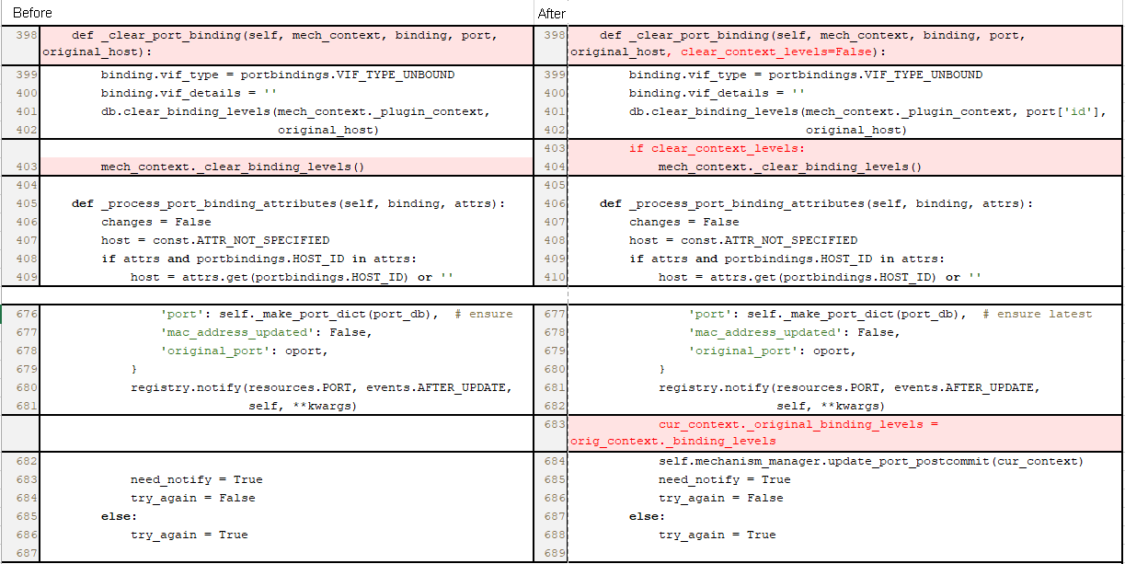
Task: Click "db.clear_binding_levels" line in the Before pane
Action: pos(295,111)
